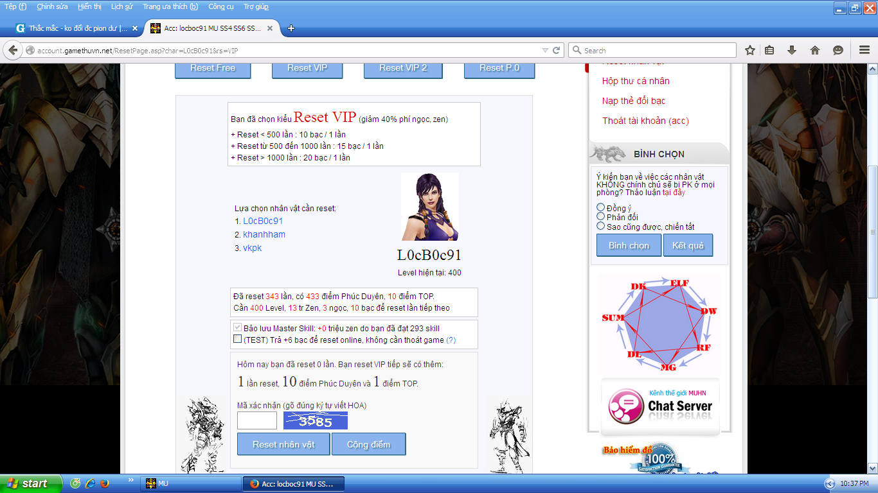
Task: Launch Internet Explorer from quick launch
Action: (x=90, y=483)
